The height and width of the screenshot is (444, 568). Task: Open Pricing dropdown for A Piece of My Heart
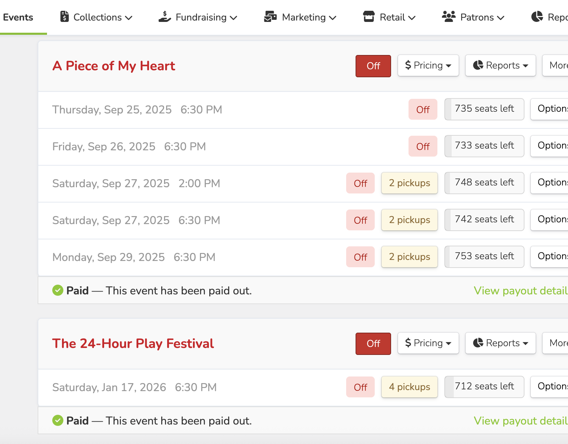coord(428,65)
